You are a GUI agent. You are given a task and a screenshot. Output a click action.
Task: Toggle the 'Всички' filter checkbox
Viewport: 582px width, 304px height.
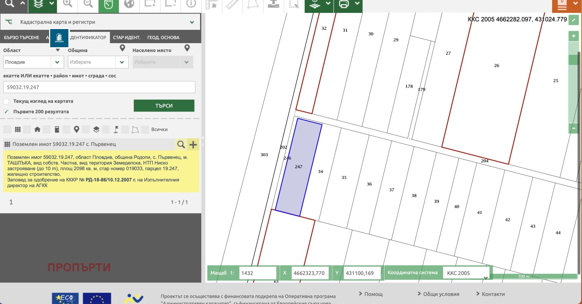click(145, 130)
